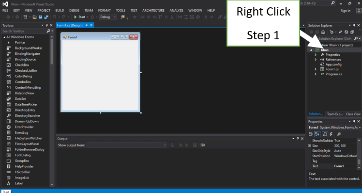
Task: Click Collapse All icon in Solution Explorer
Action: point(352,32)
